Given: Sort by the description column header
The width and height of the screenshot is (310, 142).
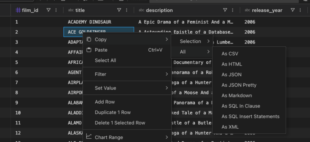Looking at the screenshot, I should pos(159,10).
